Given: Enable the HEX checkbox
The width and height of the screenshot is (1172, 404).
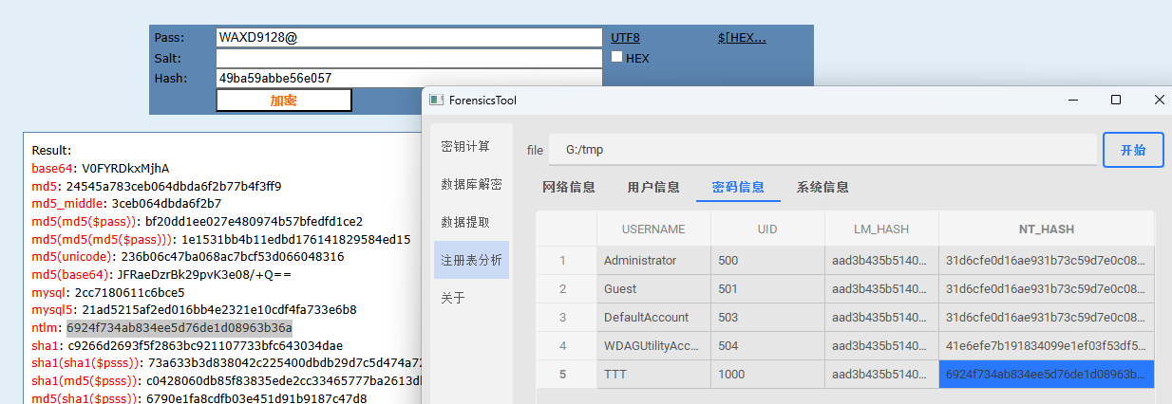Looking at the screenshot, I should 617,57.
